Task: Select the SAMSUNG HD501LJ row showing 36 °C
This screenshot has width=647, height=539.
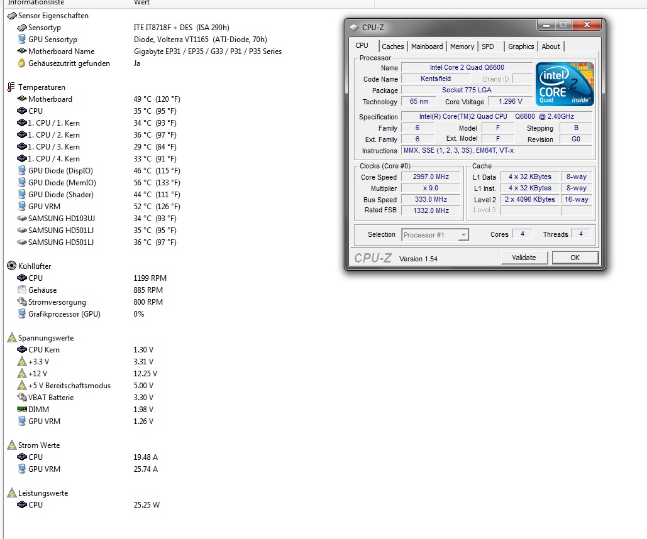Action: [97, 242]
